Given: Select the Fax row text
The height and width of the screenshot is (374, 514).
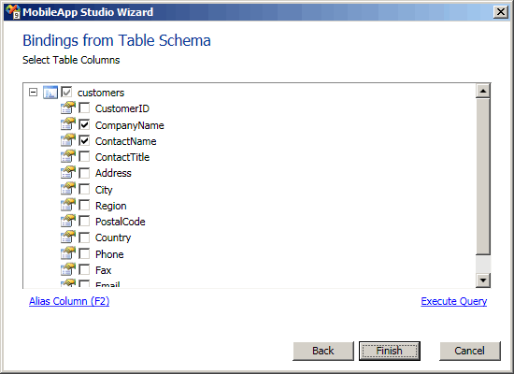Looking at the screenshot, I should click(103, 270).
